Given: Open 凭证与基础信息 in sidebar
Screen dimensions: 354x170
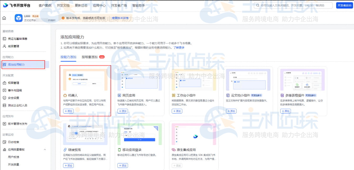Looking at the screenshot, I should pos(17,39).
